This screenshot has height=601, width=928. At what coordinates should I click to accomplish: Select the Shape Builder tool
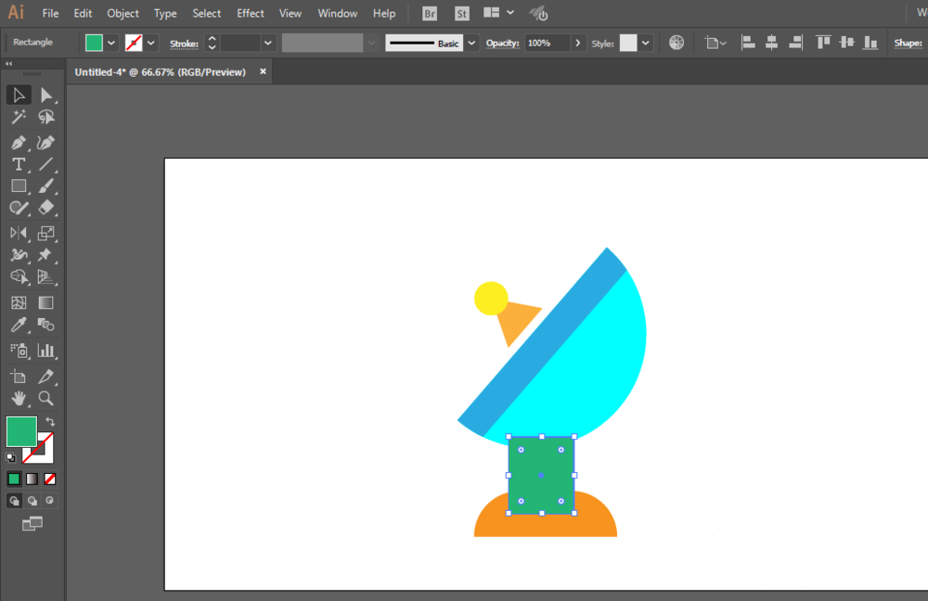19,276
